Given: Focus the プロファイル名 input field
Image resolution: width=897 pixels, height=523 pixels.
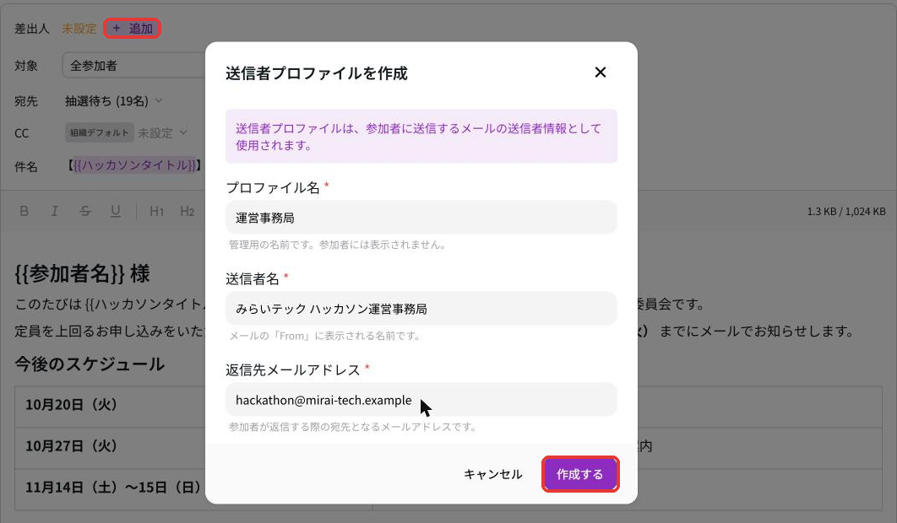Looking at the screenshot, I should pos(421,217).
